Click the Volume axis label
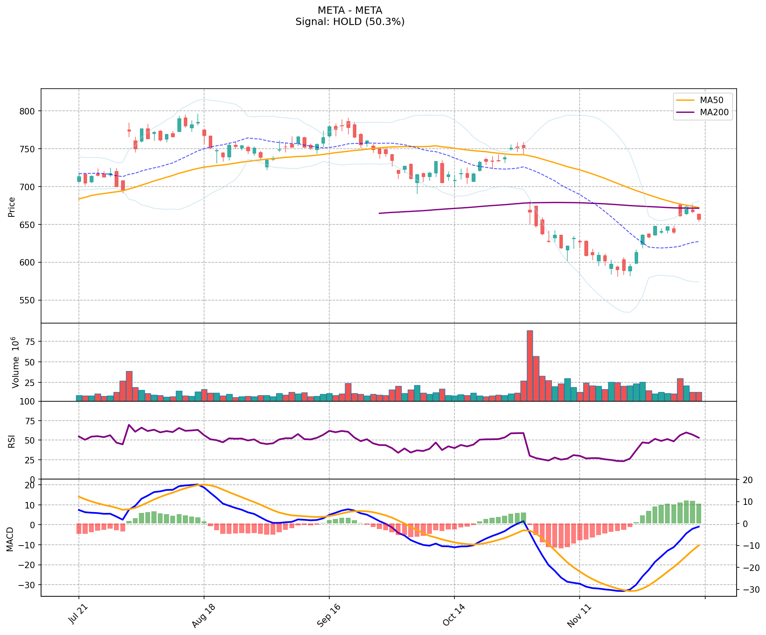 coord(15,362)
